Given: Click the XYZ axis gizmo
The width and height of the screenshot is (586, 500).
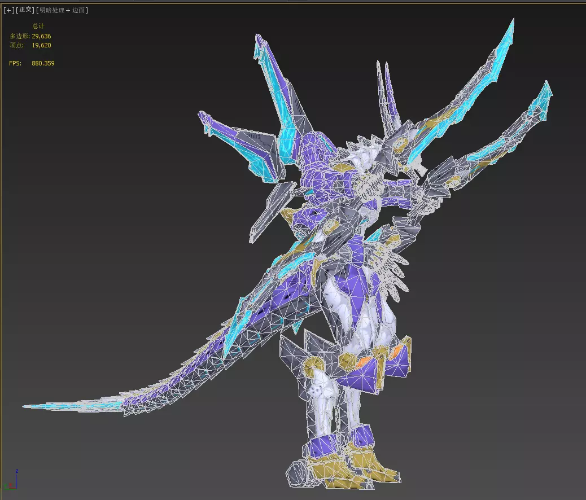Looking at the screenshot, I should pos(11,480).
